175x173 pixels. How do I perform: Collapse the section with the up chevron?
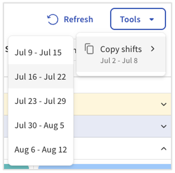(163, 149)
